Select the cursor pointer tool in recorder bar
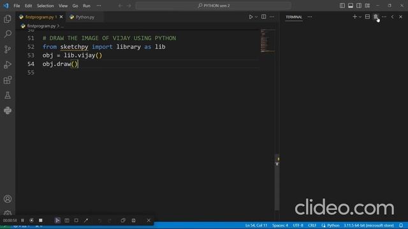The image size is (408, 229). tap(57, 221)
